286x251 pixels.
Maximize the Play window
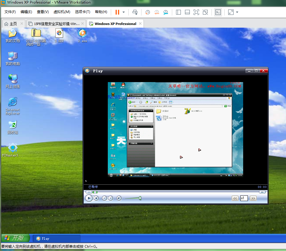point(256,70)
